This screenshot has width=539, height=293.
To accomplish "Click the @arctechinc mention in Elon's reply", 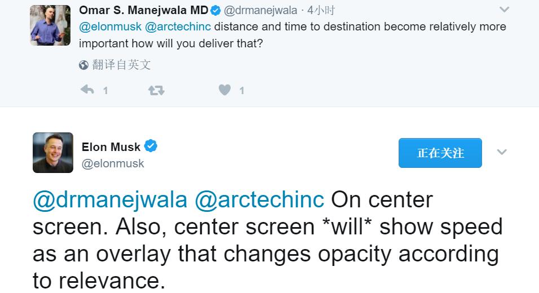I will (259, 199).
